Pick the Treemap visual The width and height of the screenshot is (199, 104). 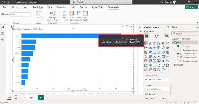(x=167, y=52)
